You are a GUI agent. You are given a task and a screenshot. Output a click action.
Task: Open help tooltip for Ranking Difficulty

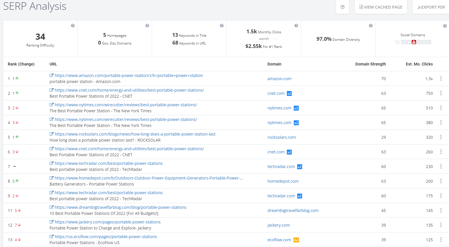73,26
